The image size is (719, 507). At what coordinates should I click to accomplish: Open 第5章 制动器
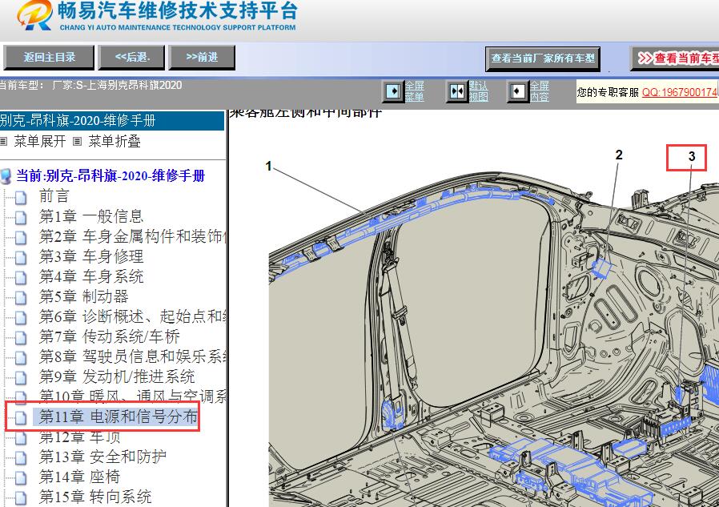[x=83, y=296]
